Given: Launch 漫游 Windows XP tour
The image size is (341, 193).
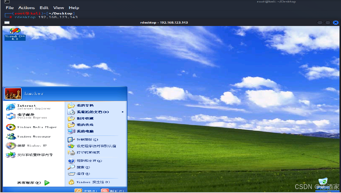Looking at the screenshot, I should (27, 146).
